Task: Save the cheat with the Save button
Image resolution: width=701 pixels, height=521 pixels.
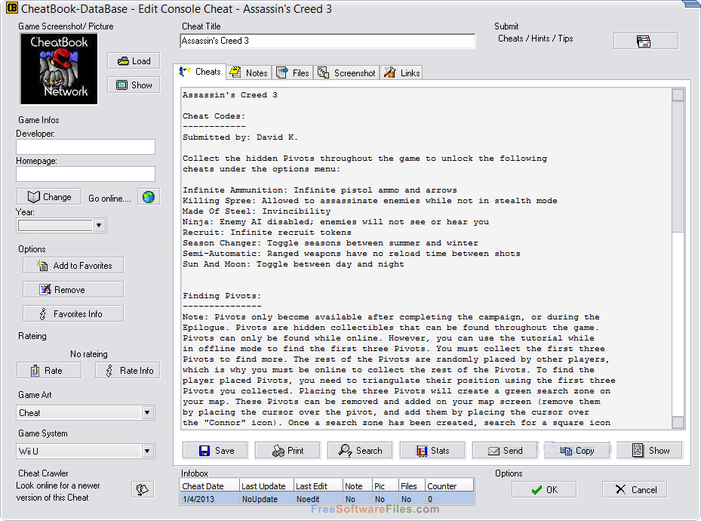Action: click(x=215, y=450)
